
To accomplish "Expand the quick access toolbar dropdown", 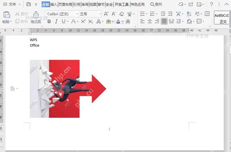I will [x=36, y=5].
